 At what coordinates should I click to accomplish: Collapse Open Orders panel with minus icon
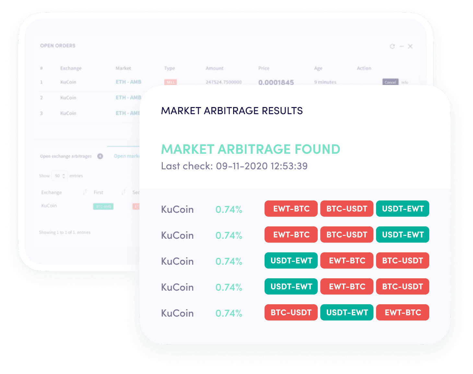tap(401, 46)
